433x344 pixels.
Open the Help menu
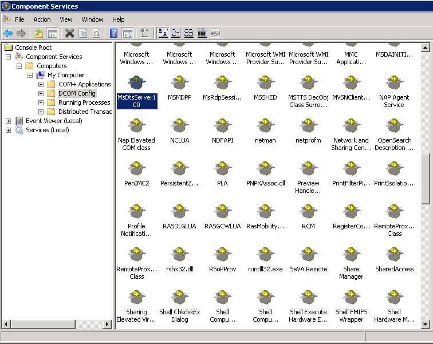[118, 19]
